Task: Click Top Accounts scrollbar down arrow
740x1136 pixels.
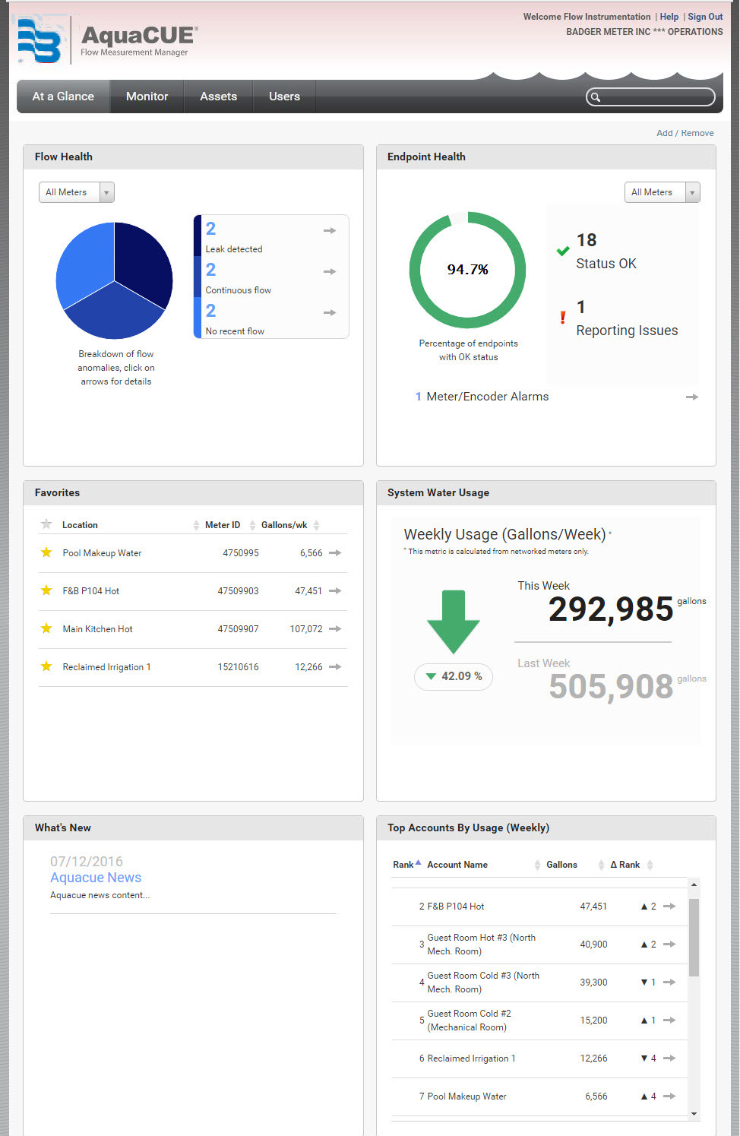Action: tap(694, 1114)
